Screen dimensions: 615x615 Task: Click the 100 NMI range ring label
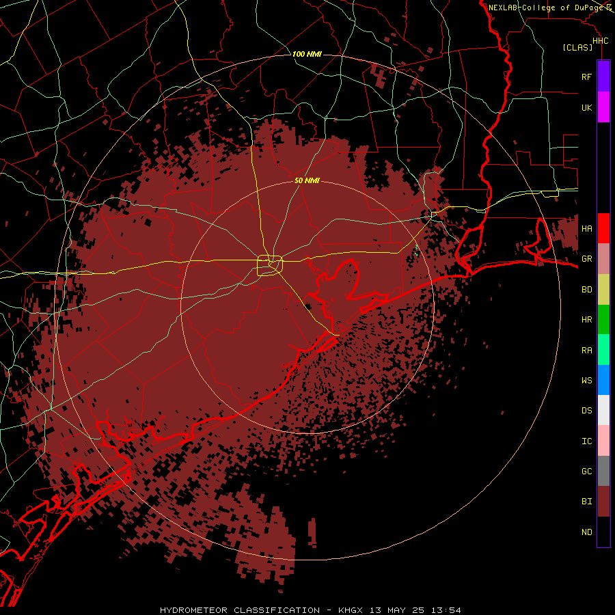coord(307,54)
